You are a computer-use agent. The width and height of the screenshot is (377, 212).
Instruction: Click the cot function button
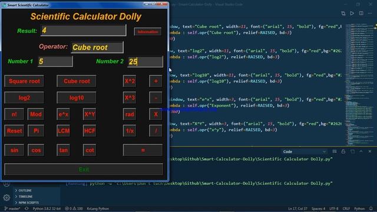tap(90, 150)
